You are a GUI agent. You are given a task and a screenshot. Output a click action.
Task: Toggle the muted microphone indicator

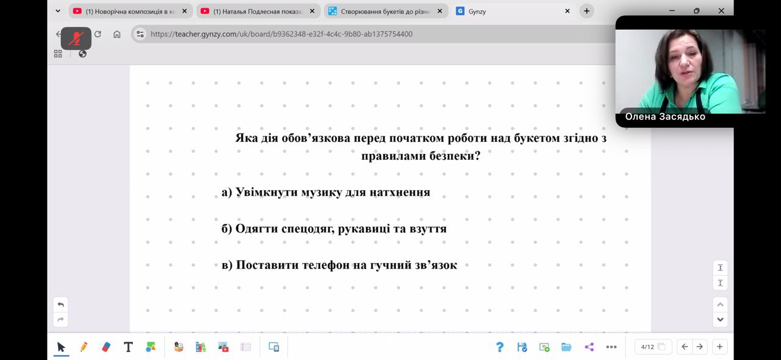point(76,38)
